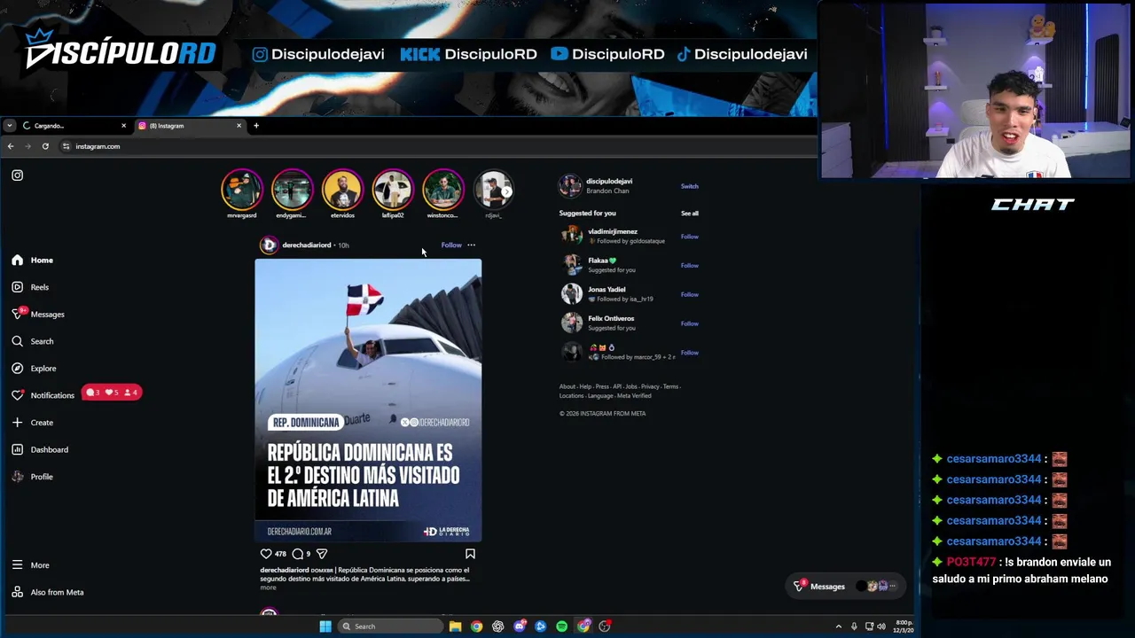Open ChatGPT from the taskbar
This screenshot has height=638, width=1135.
(x=497, y=626)
